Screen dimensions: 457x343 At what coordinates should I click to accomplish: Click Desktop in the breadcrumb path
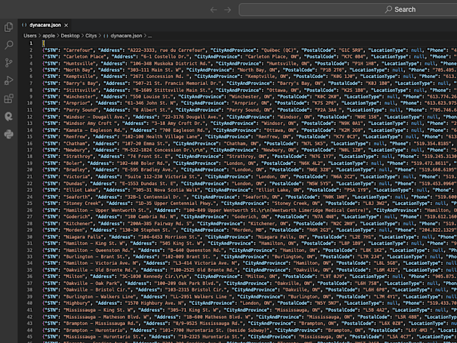[x=70, y=36]
